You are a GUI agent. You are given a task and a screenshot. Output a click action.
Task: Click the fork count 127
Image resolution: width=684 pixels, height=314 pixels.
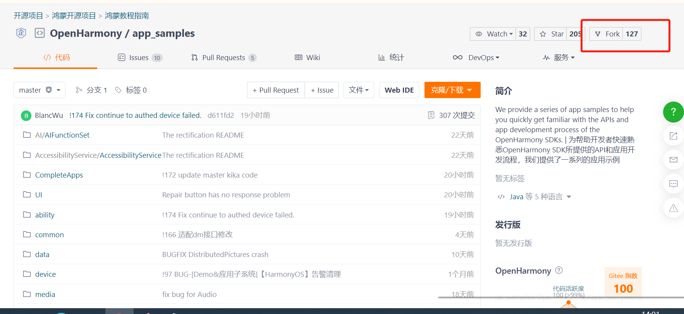632,34
